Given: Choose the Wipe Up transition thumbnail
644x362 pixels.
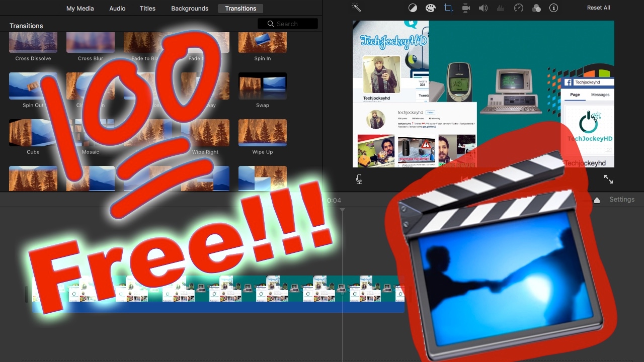Looking at the screenshot, I should pos(263,133).
